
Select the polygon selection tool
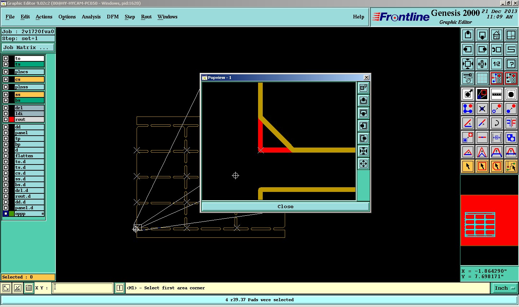[497, 166]
